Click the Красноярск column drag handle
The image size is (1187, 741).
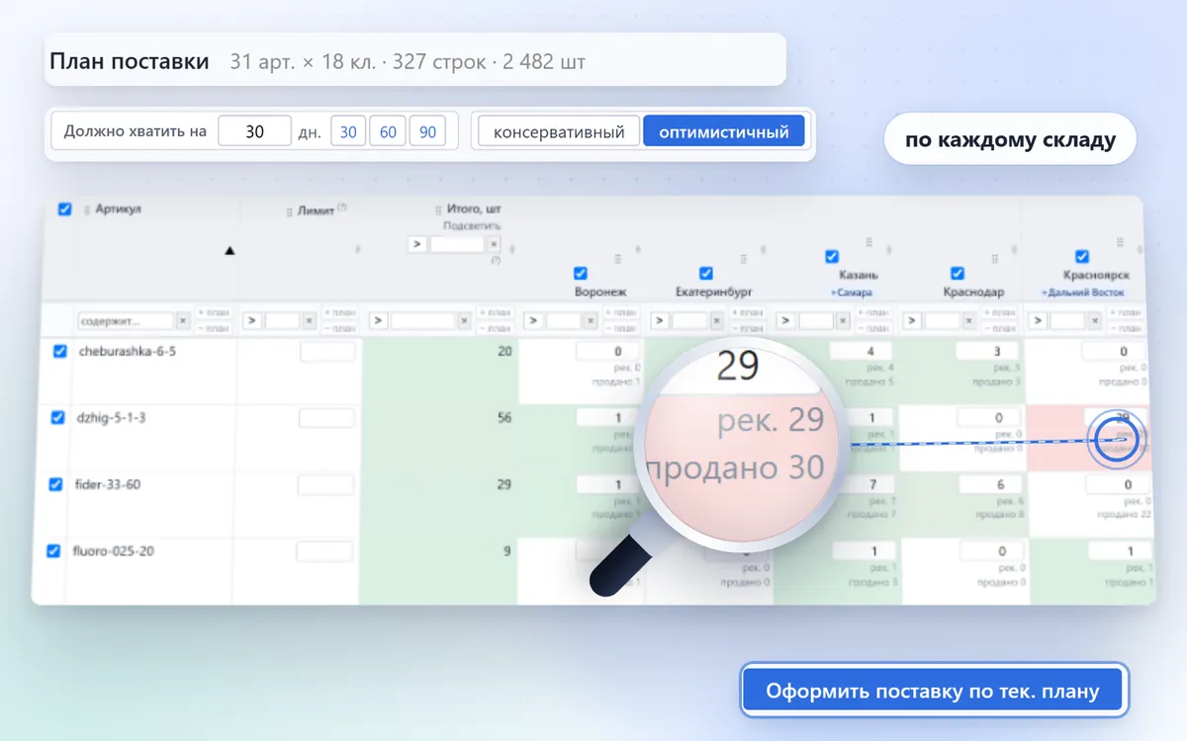1120,242
